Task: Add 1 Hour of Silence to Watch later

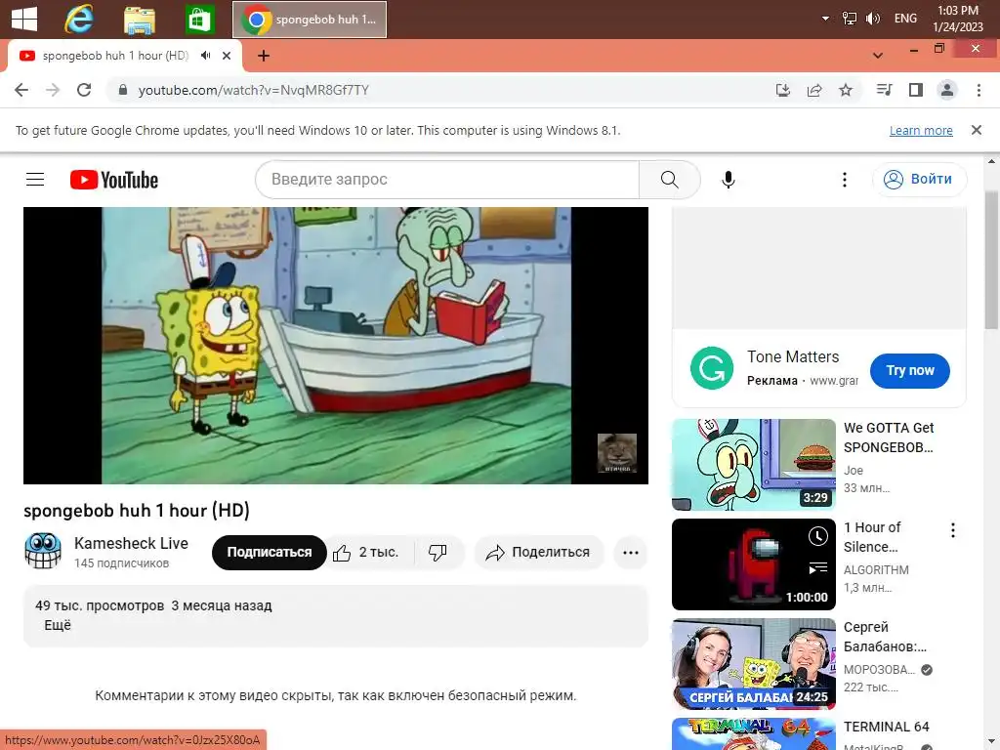Action: (x=817, y=536)
